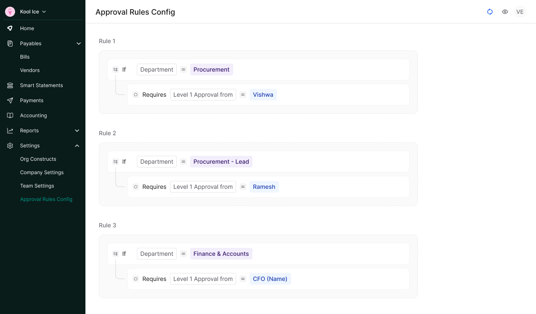
Task: Expand the Kool Ice workspace switcher
Action: coord(30,11)
